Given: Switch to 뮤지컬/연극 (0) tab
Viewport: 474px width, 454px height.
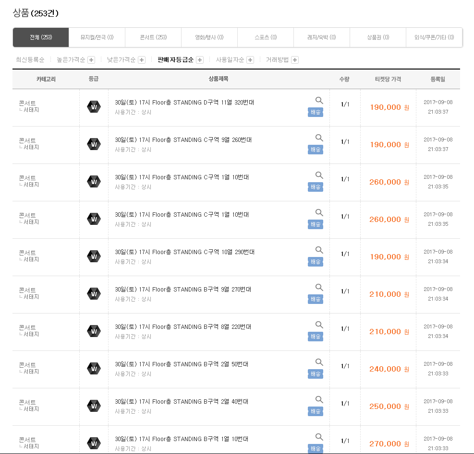Looking at the screenshot, I should 97,37.
